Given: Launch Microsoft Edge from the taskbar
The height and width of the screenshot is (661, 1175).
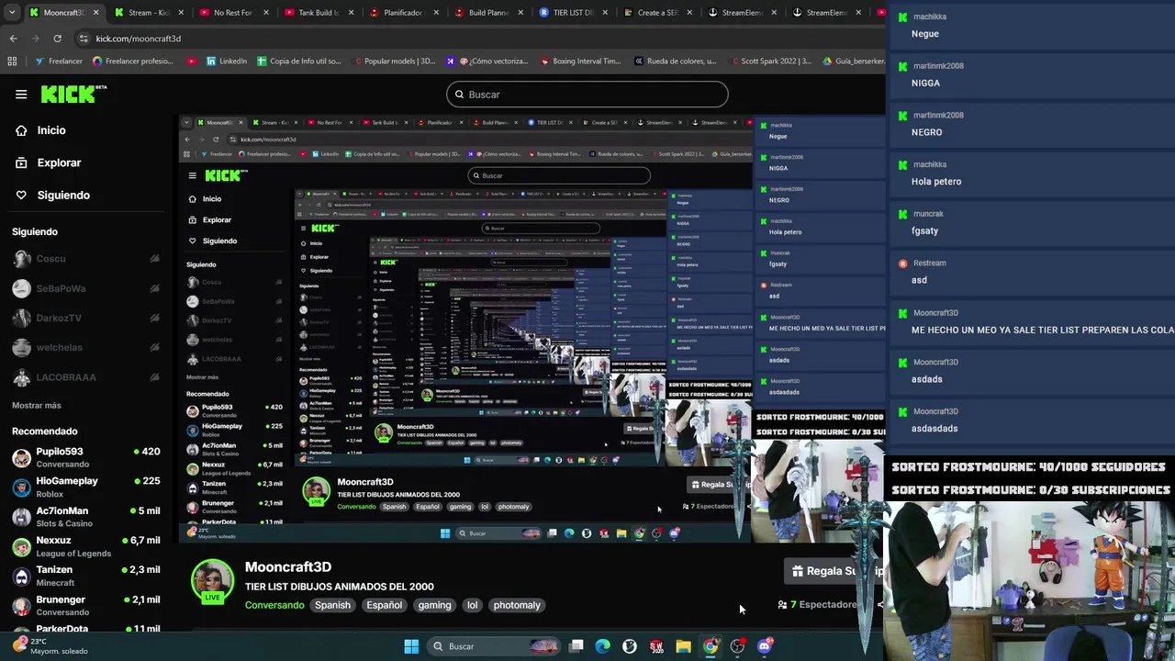Looking at the screenshot, I should click(x=603, y=646).
